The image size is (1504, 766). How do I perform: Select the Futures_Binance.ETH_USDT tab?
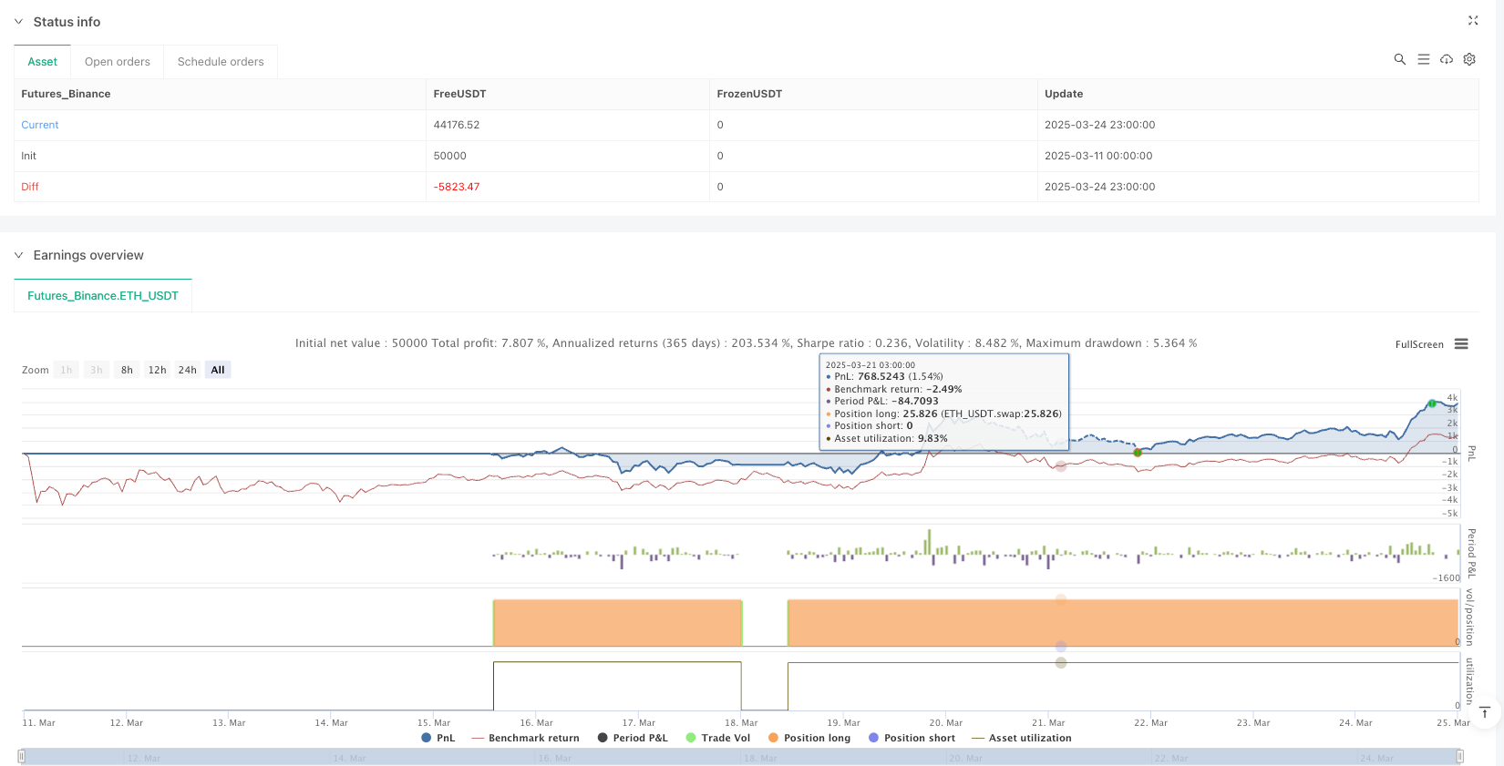[103, 296]
